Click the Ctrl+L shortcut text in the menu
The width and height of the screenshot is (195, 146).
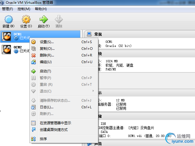coord(87,107)
